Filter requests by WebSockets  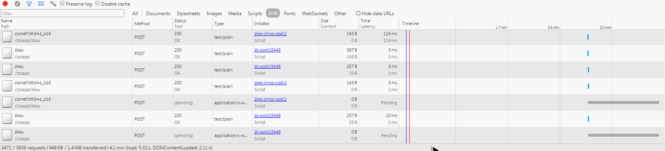[x=315, y=14]
